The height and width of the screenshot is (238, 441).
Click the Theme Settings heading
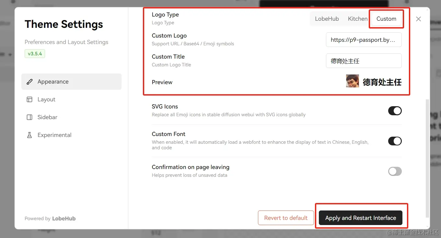pos(64,24)
